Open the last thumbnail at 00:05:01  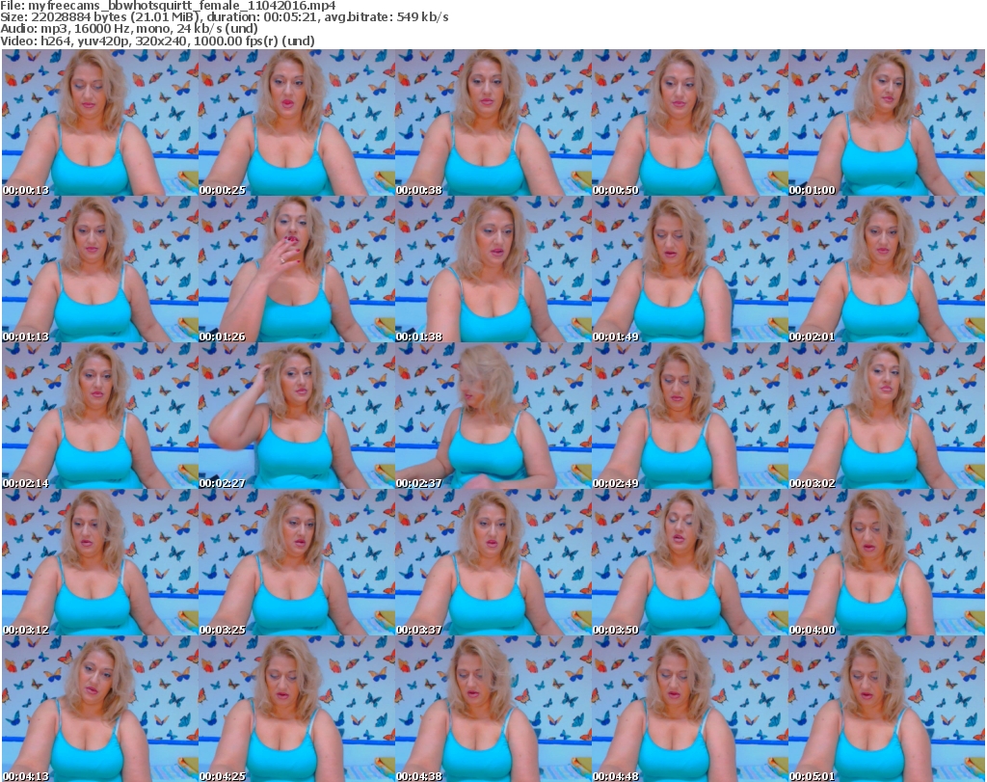(x=886, y=709)
